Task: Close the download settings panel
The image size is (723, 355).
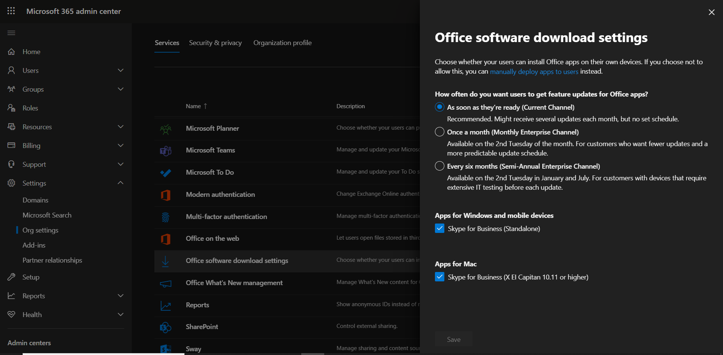Action: pos(711,12)
